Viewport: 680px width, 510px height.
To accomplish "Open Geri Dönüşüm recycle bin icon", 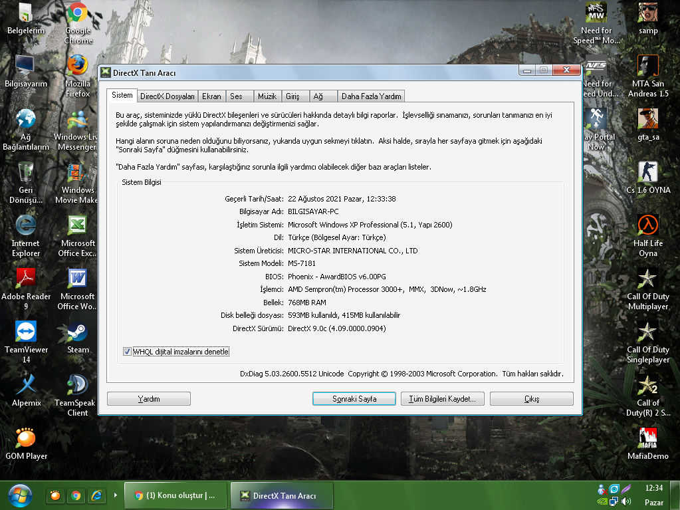I will [x=25, y=183].
